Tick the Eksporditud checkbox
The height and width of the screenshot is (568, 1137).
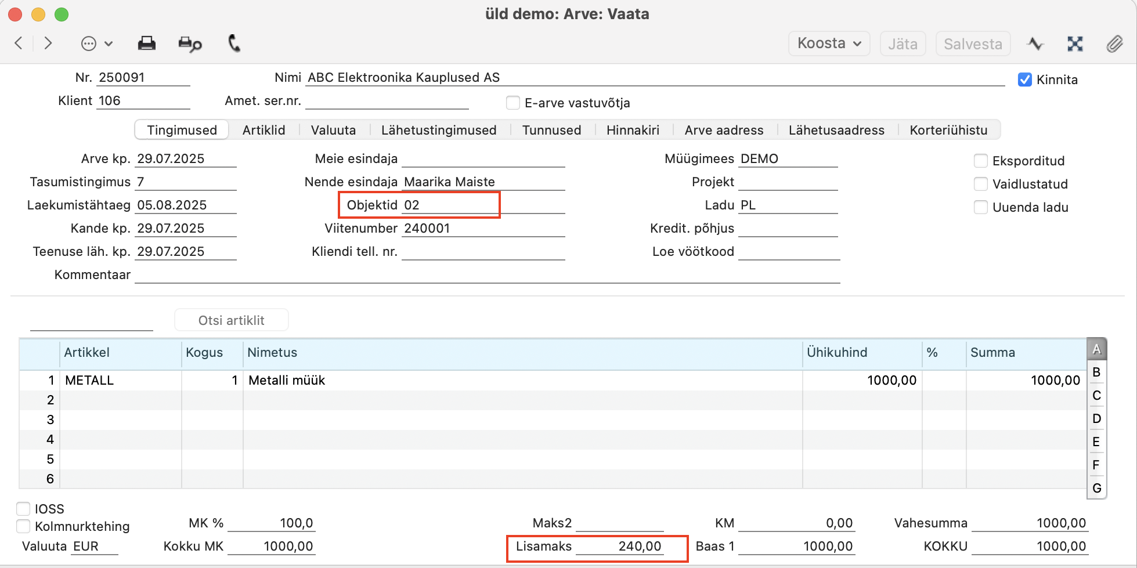(981, 161)
